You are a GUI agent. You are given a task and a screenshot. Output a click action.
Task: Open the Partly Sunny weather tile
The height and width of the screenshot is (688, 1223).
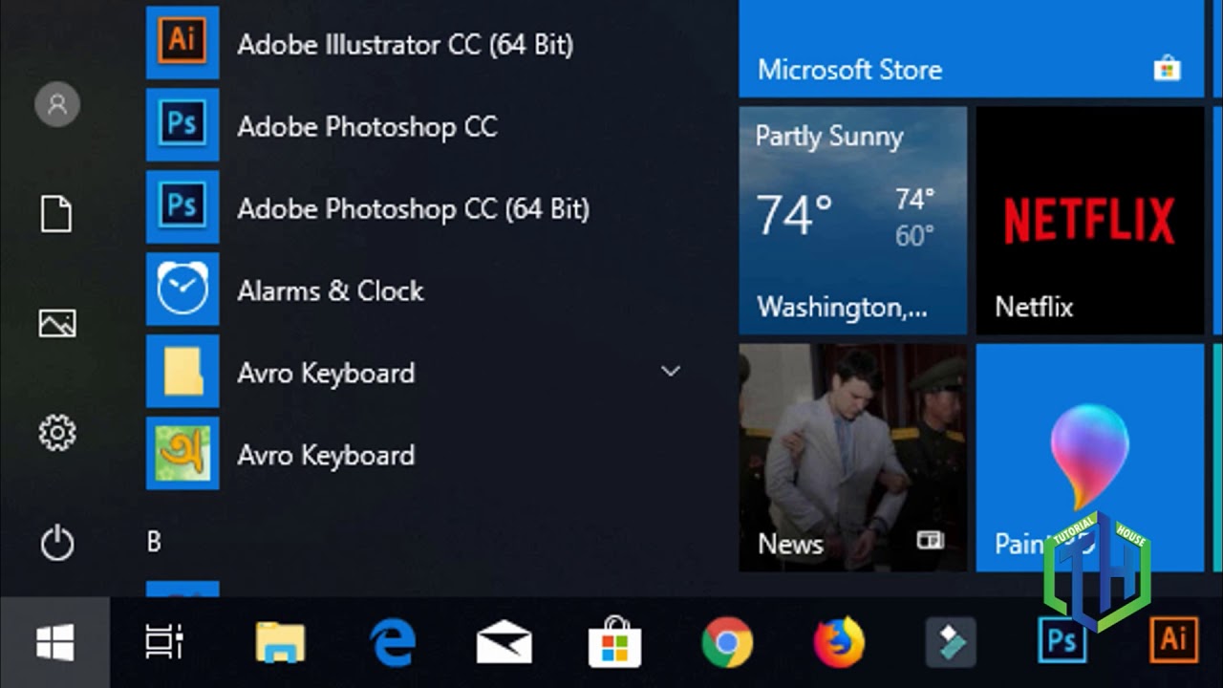coord(853,221)
